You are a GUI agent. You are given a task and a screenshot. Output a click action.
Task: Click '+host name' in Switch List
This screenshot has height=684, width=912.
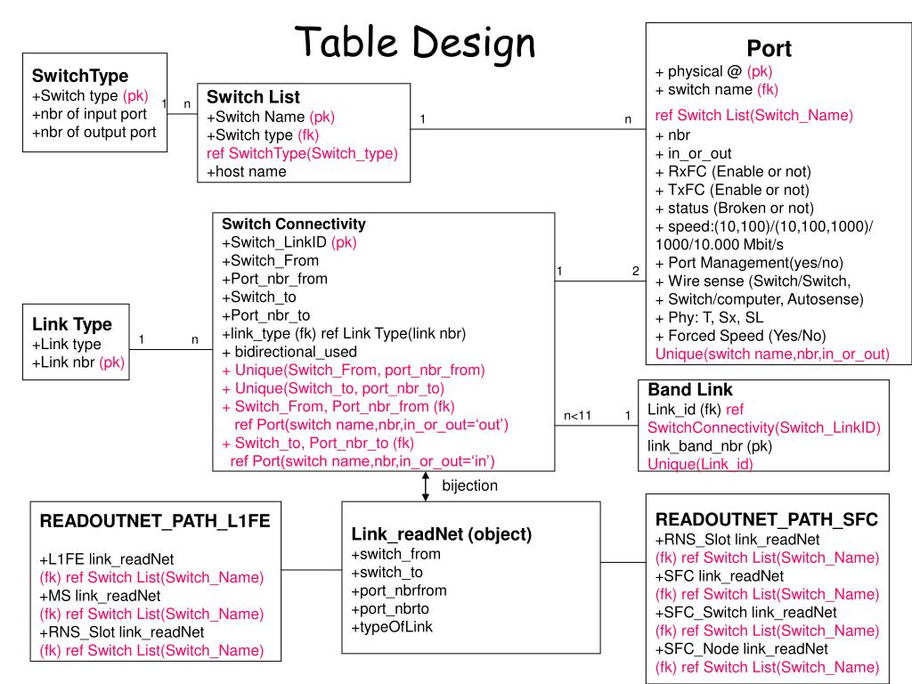pos(247,172)
